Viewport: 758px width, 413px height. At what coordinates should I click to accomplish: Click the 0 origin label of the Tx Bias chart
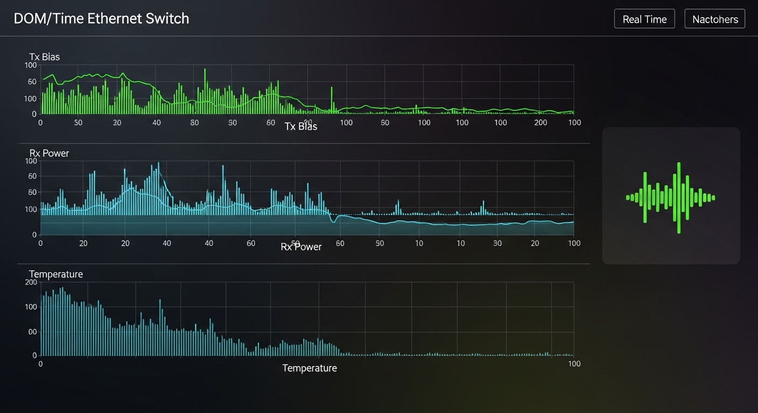40,122
